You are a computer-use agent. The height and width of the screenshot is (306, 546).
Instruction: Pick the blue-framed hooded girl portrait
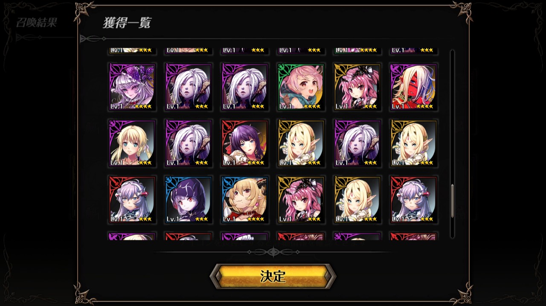tap(189, 199)
